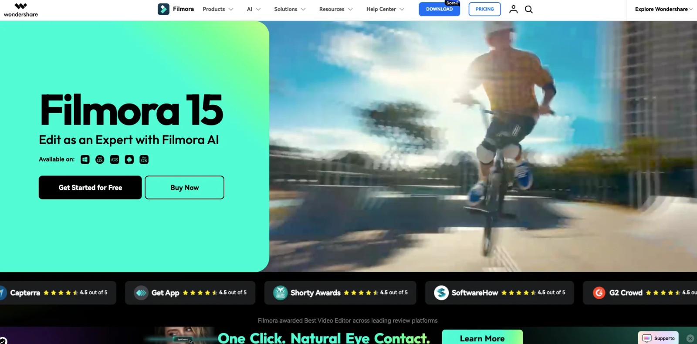Select the Android platform icon
The height and width of the screenshot is (344, 697).
pyautogui.click(x=129, y=160)
